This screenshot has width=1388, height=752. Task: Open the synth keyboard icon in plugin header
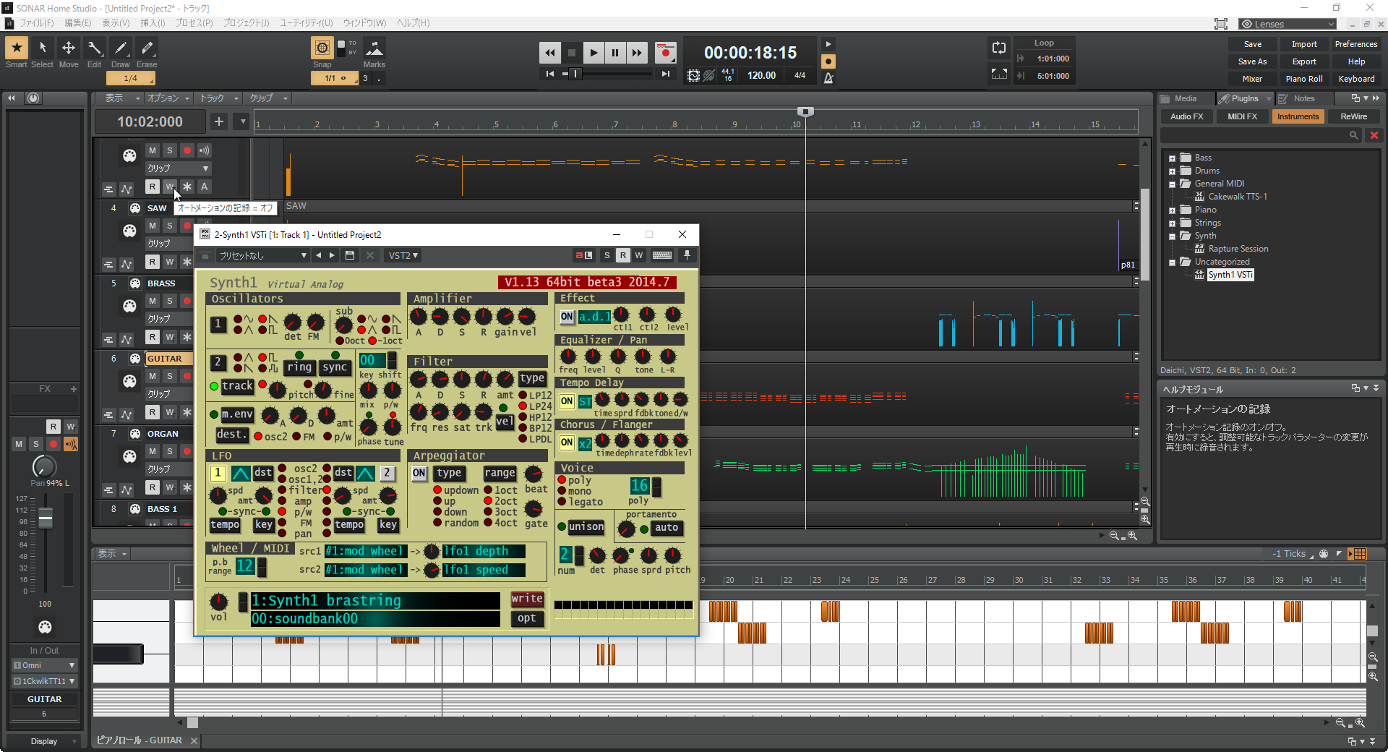(x=662, y=255)
